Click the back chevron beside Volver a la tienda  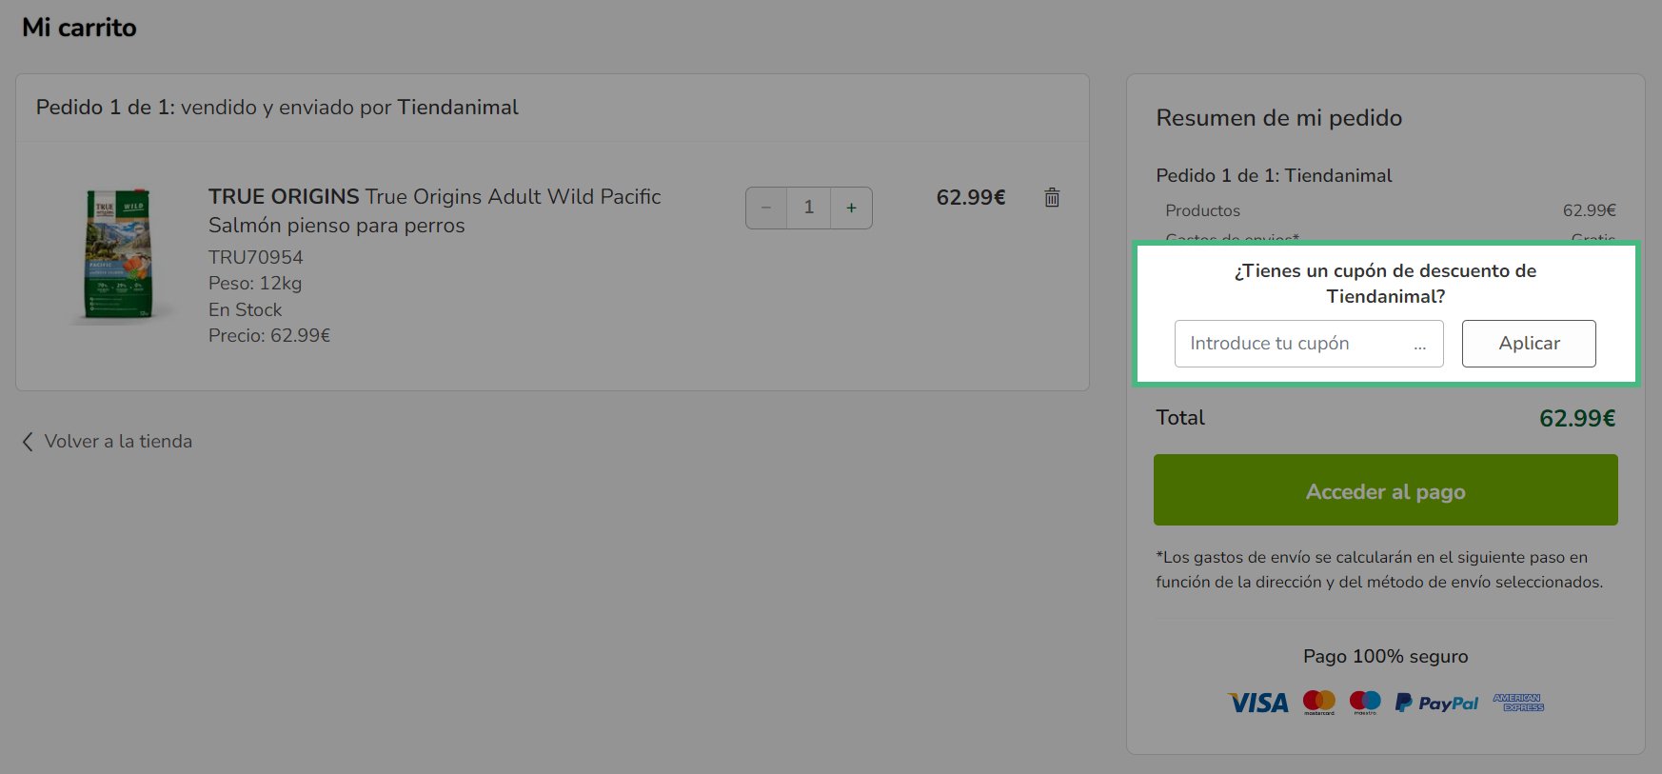28,442
